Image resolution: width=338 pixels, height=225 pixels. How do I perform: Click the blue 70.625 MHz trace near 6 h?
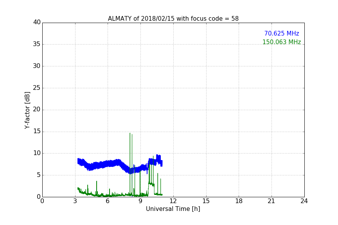(x=108, y=164)
